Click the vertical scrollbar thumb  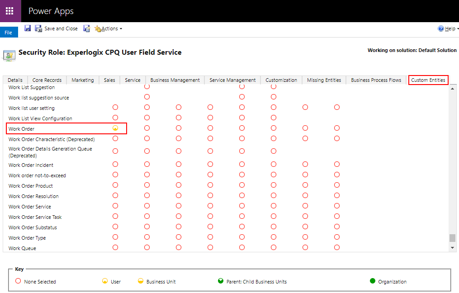[453, 238]
